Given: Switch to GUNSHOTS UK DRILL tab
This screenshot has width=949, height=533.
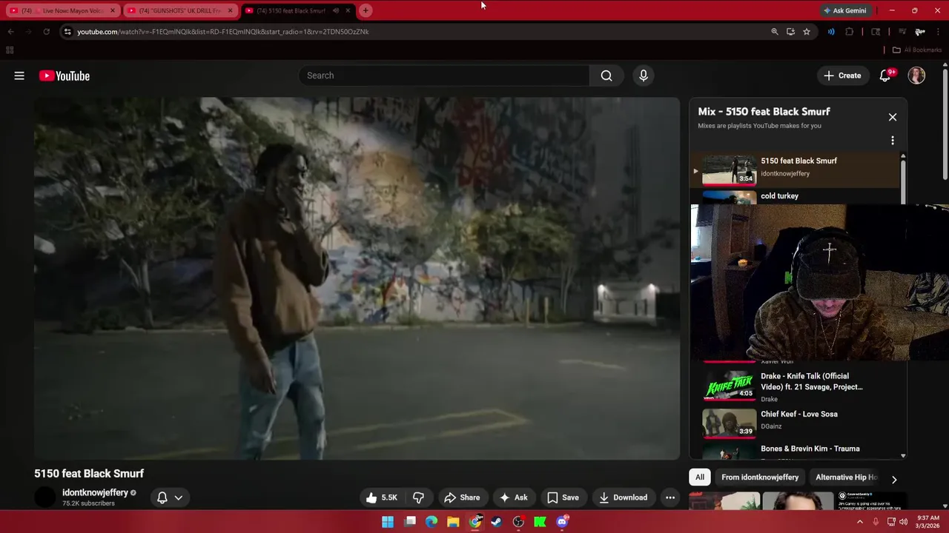Looking at the screenshot, I should [180, 10].
